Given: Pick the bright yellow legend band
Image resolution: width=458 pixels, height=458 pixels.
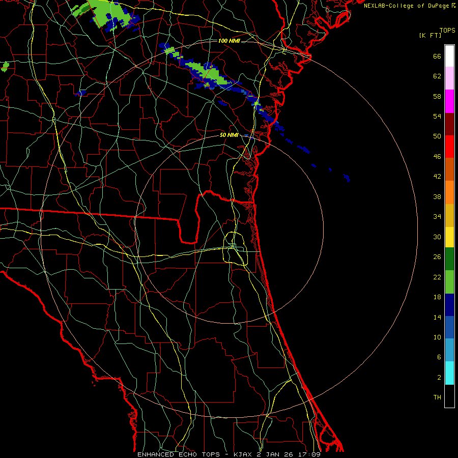Looking at the screenshot, I should [x=449, y=237].
